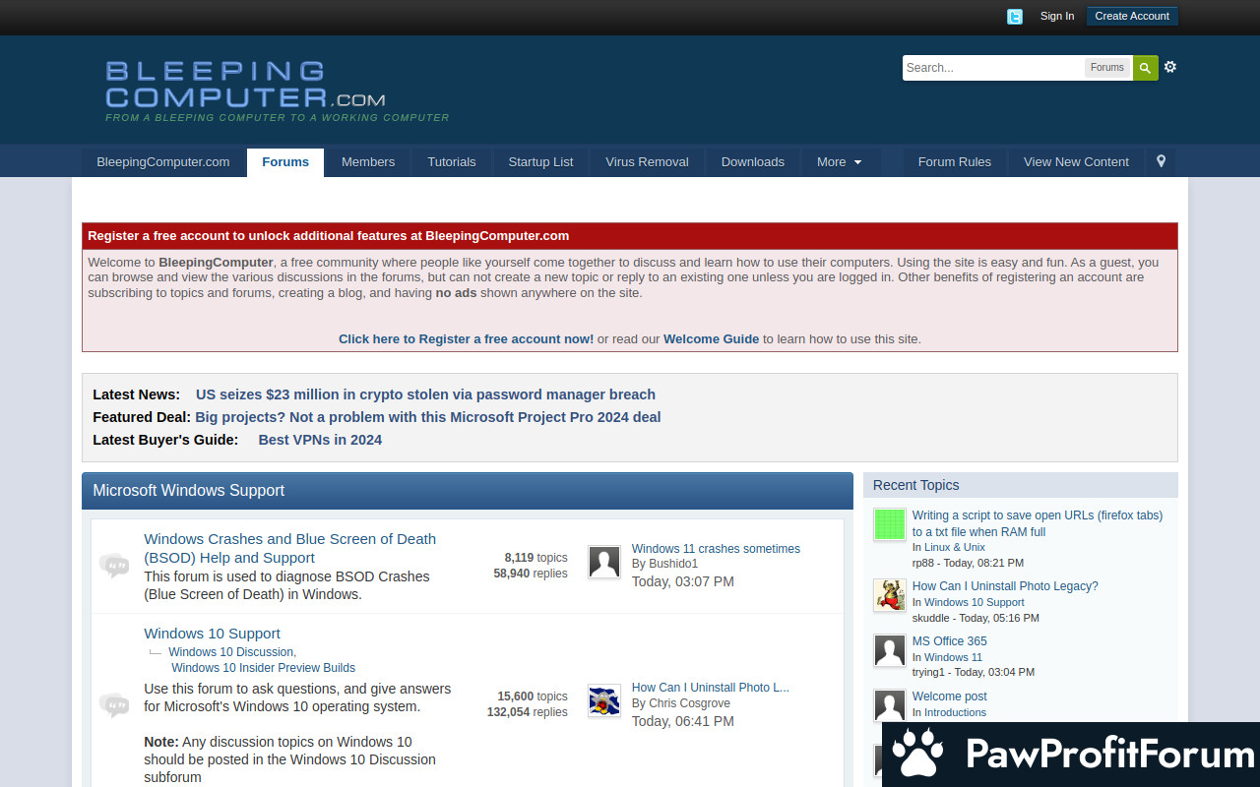Click the green search magnifier button
This screenshot has height=787, width=1260.
point(1145,68)
